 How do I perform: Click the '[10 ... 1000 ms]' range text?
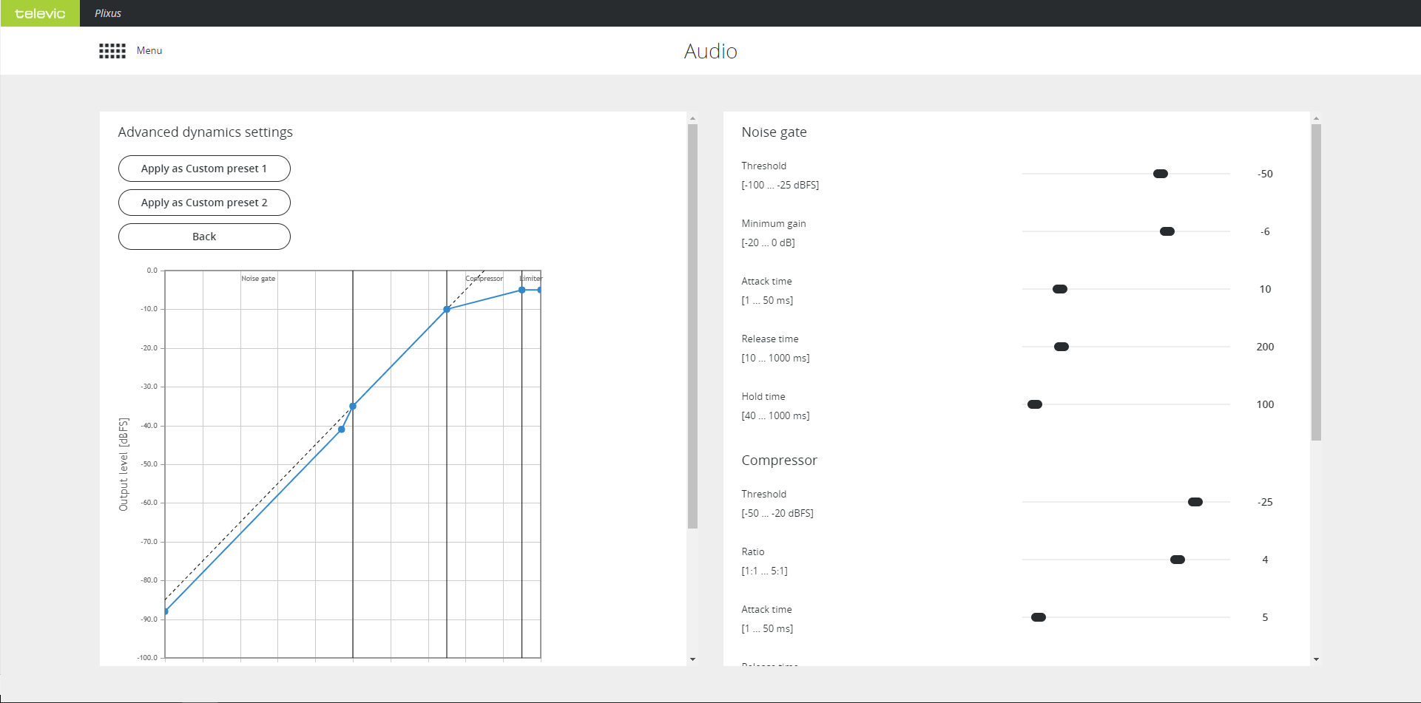775,359
